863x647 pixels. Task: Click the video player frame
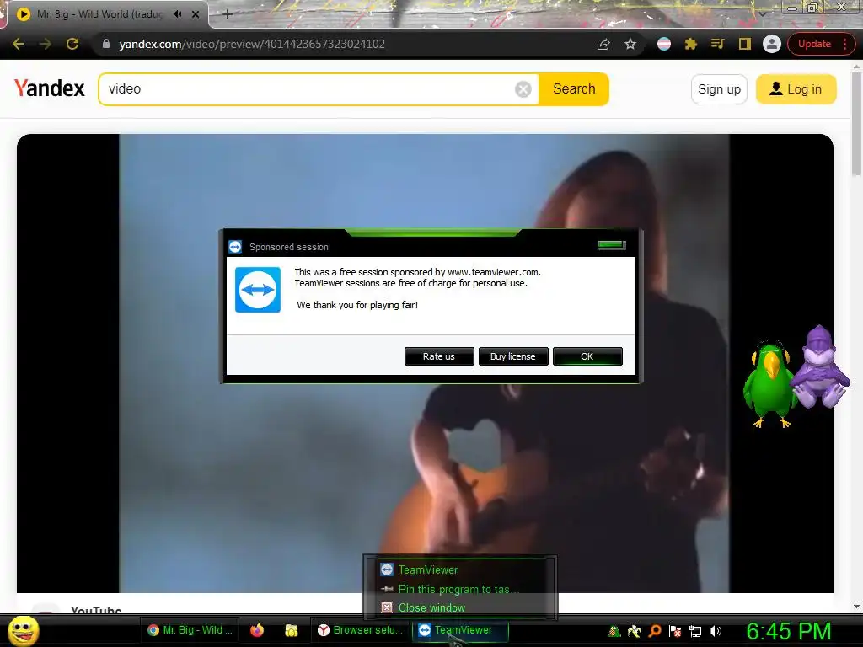425,363
